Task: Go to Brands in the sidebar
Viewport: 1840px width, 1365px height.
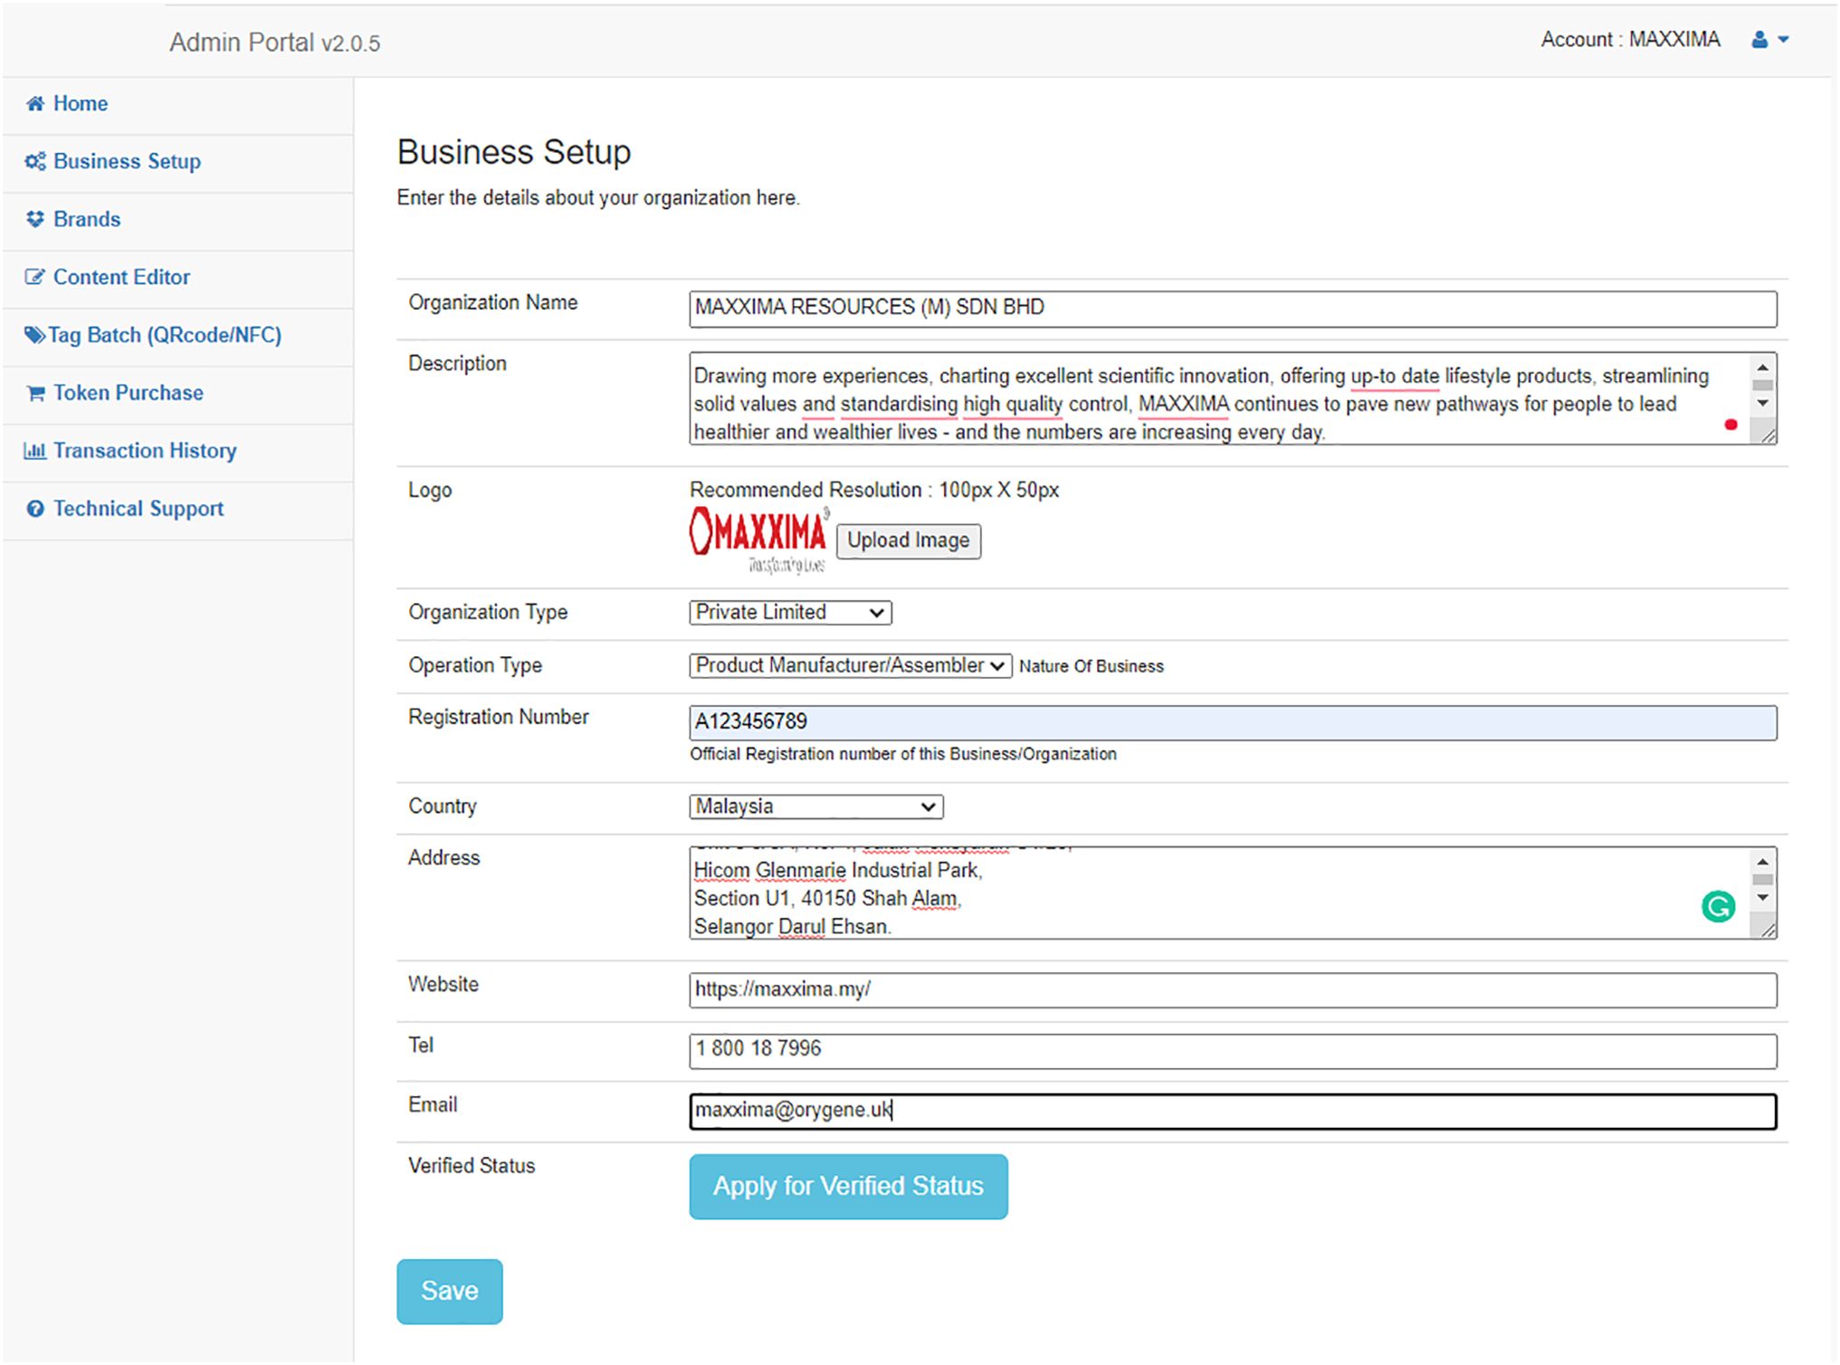Action: coord(86,220)
